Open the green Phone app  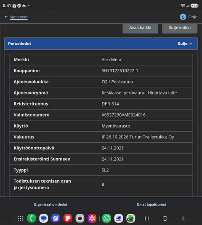click(x=32, y=218)
